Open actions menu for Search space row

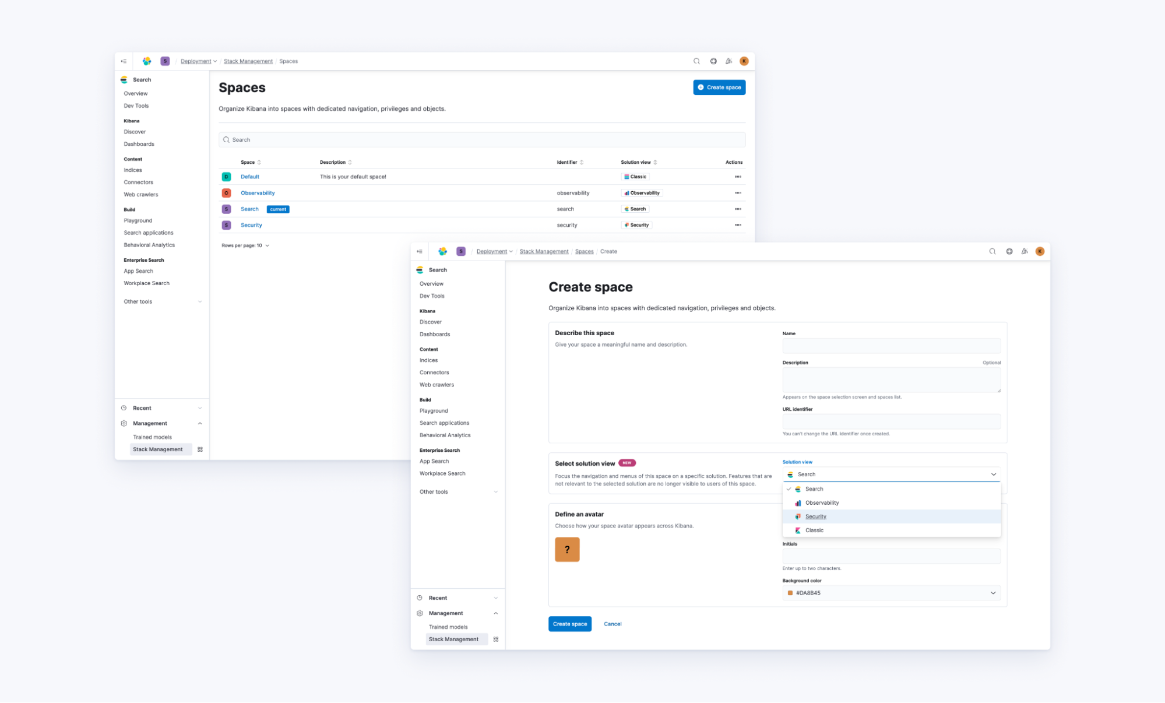pyautogui.click(x=738, y=209)
